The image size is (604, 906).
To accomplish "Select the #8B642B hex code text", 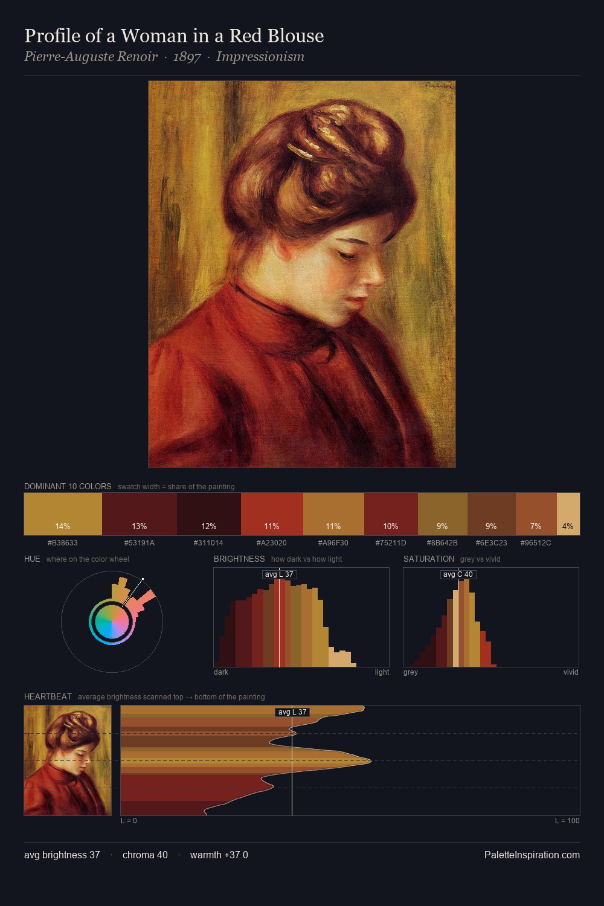I will tap(443, 543).
